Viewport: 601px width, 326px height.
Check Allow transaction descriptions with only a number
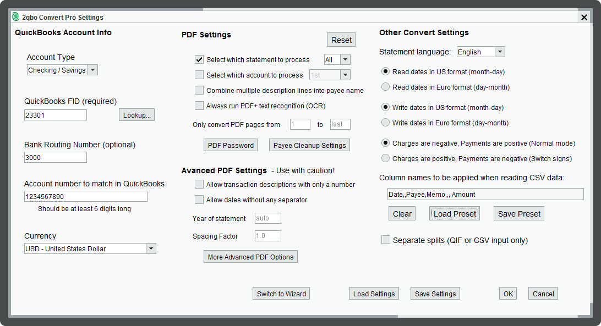point(199,184)
